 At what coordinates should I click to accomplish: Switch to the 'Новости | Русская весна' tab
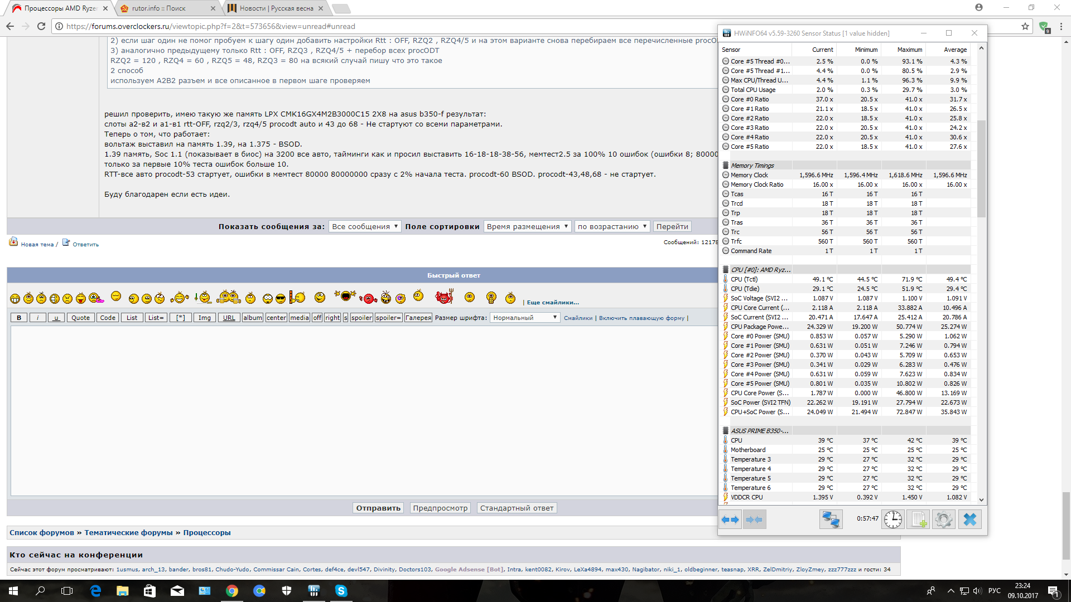[x=276, y=8]
